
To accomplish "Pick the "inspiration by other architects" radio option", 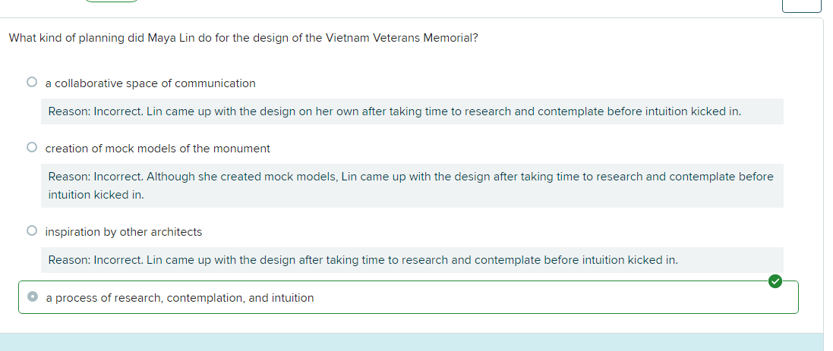I will point(31,231).
